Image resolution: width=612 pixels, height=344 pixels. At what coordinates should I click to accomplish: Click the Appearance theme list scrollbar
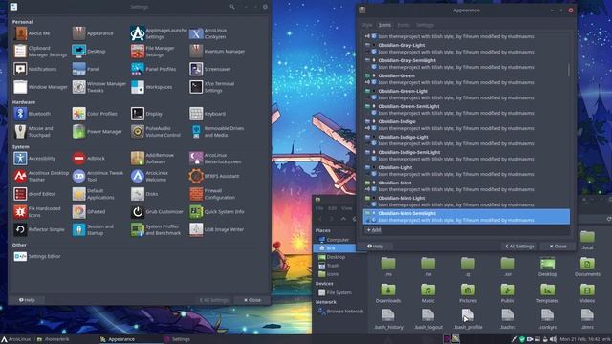click(x=569, y=70)
